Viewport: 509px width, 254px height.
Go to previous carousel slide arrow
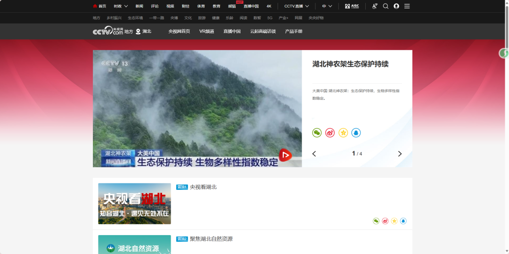314,154
